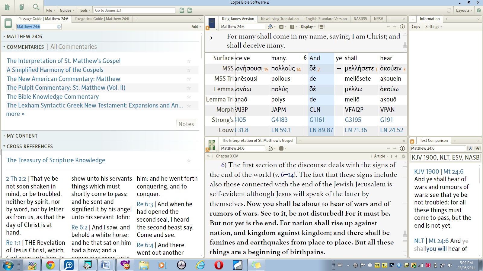
Task: Open the King James Version book cover icon
Action: [x=212, y=23]
